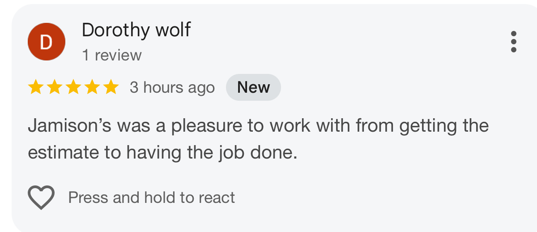Click the second yellow rating star

(x=54, y=87)
